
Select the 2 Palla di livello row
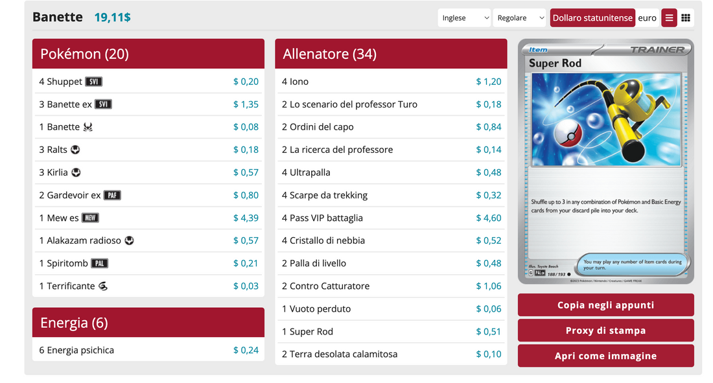click(391, 263)
